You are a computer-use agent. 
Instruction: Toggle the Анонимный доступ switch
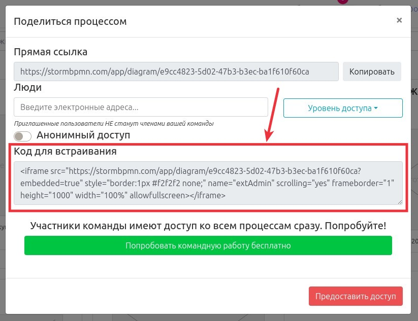click(x=23, y=136)
